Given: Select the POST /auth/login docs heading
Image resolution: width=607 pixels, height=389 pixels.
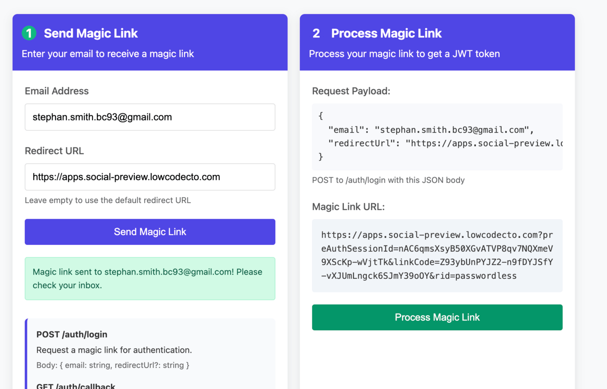Looking at the screenshot, I should point(72,335).
